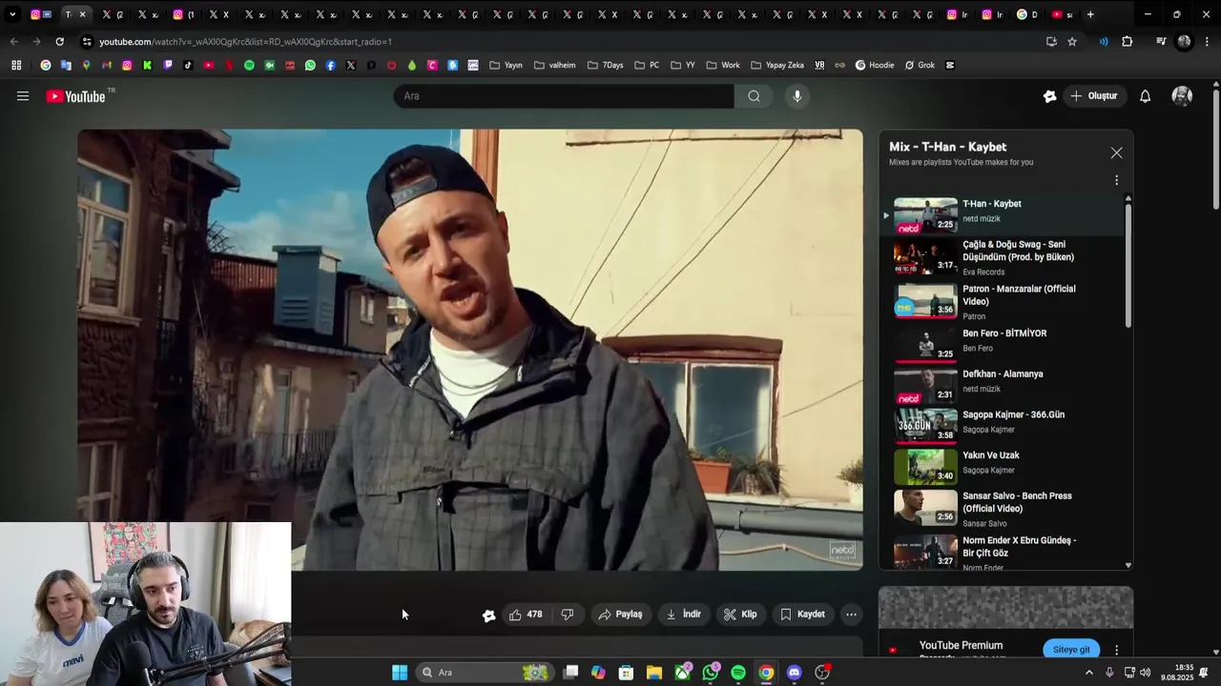Start voice search with microphone icon
Screen dimensions: 1221x686
pos(797,96)
